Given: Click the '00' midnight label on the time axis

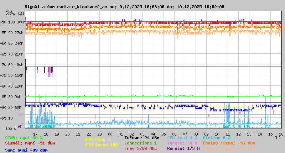Looking at the screenshot, I should (110, 134).
